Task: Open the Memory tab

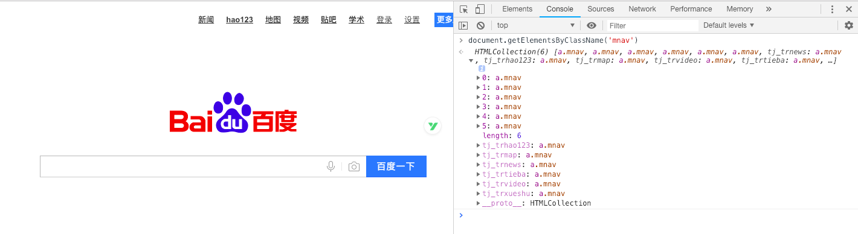Action: [740, 9]
